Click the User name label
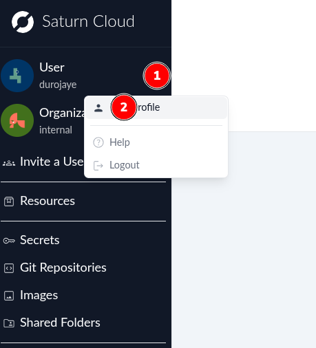This screenshot has height=348, width=316. click(x=52, y=67)
